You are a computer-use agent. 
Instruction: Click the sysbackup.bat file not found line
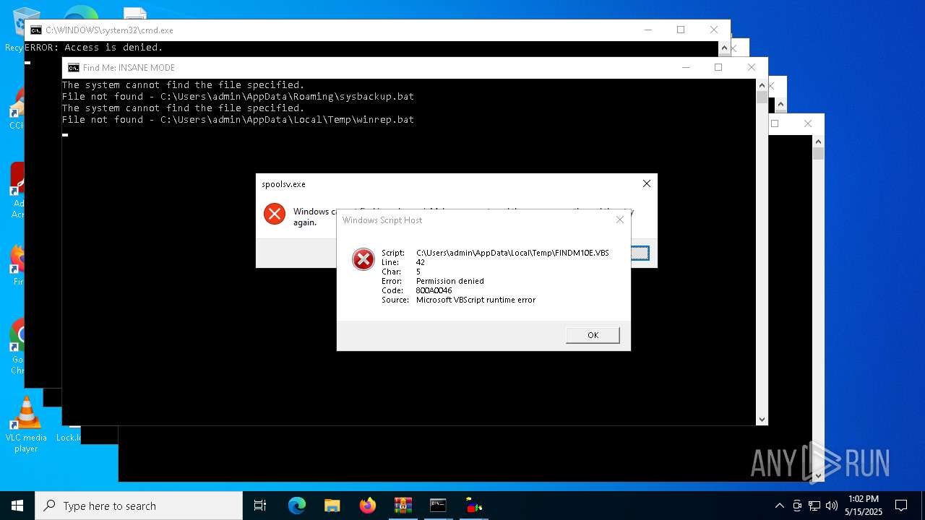pyautogui.click(x=238, y=97)
